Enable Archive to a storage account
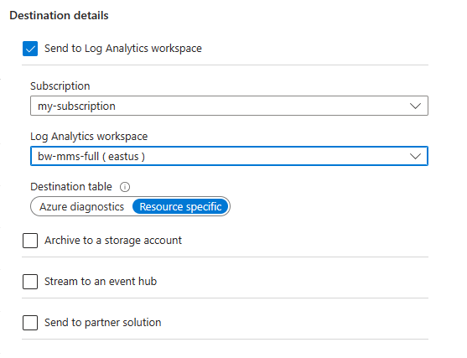 tap(30, 241)
